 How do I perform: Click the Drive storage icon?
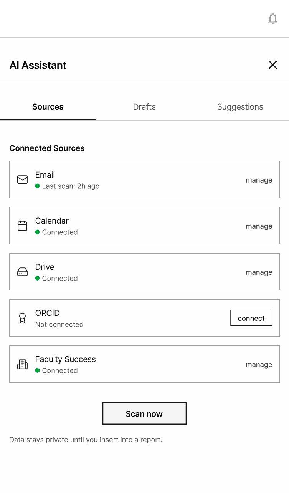pyautogui.click(x=23, y=272)
